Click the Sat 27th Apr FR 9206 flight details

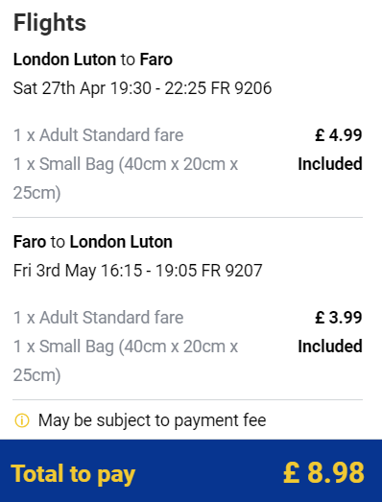[142, 88]
